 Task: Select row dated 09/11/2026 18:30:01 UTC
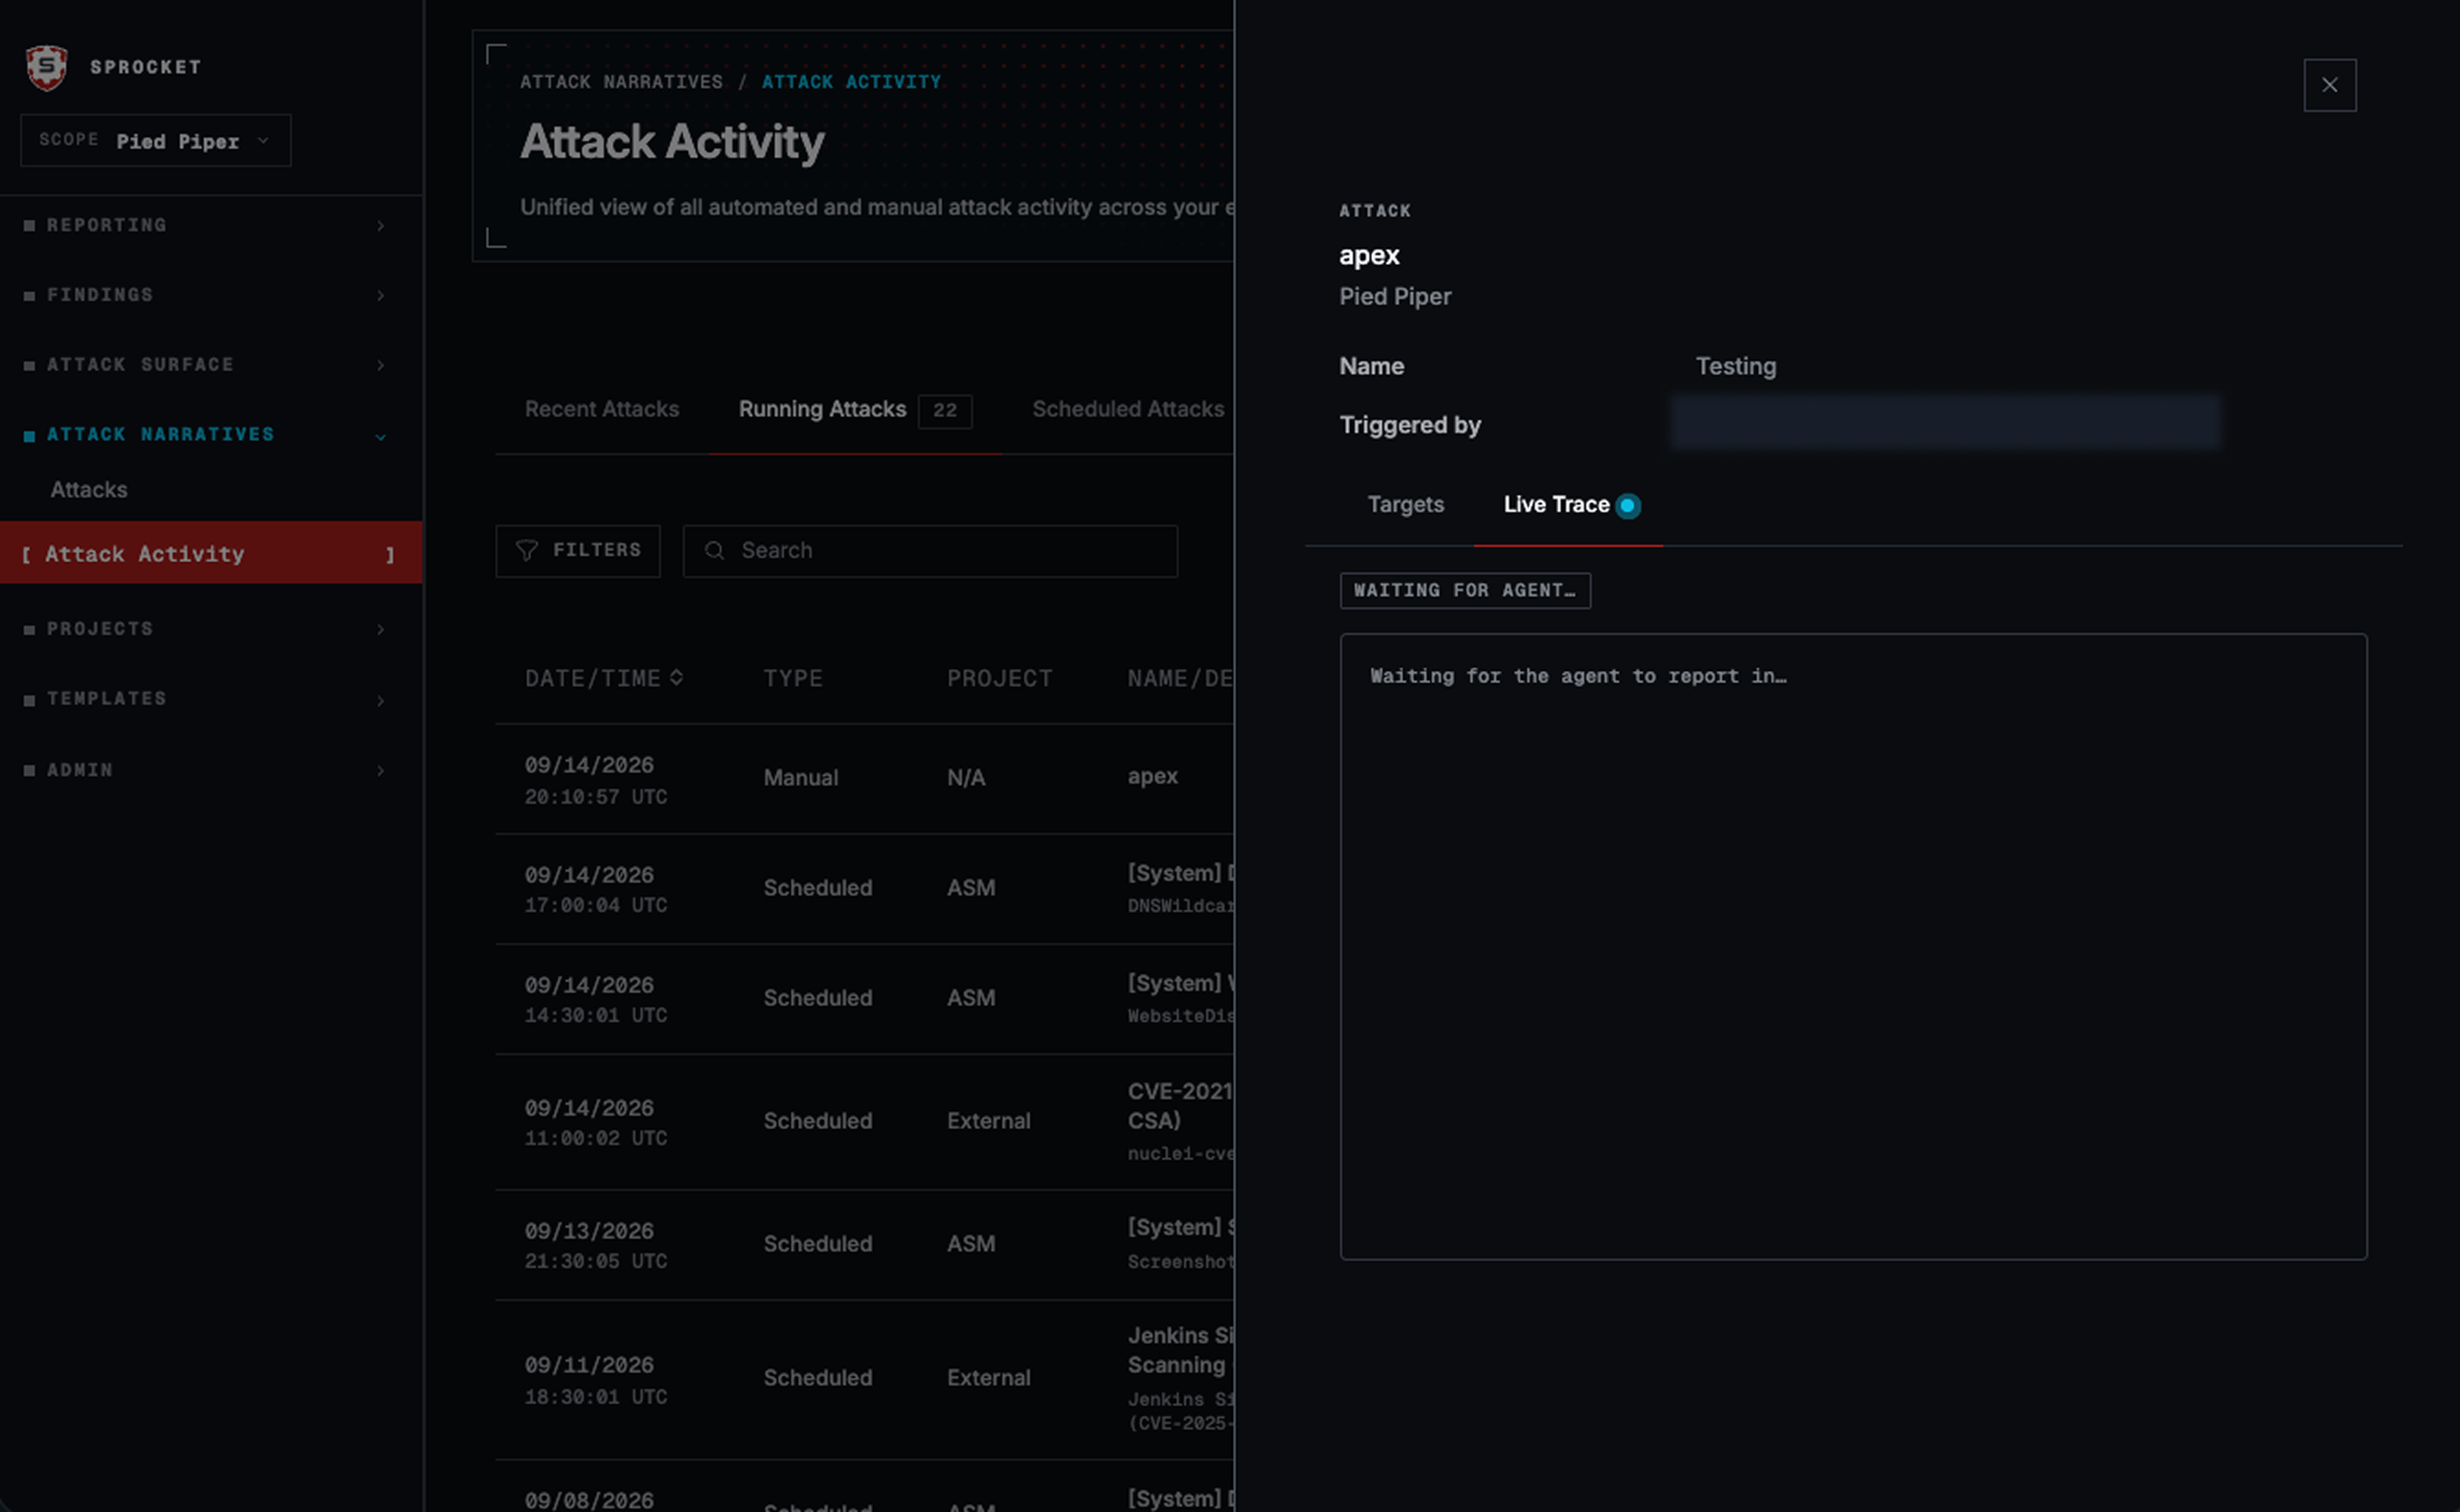click(x=864, y=1380)
